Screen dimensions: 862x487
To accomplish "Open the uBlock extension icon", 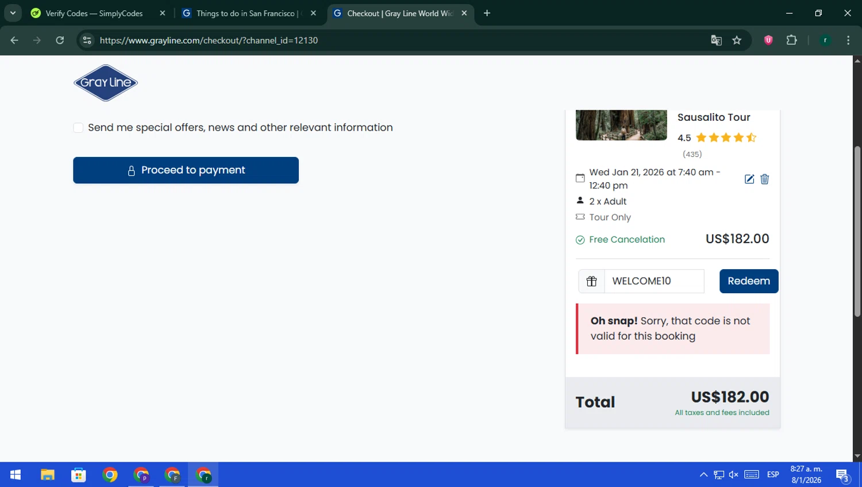I will pyautogui.click(x=768, y=40).
